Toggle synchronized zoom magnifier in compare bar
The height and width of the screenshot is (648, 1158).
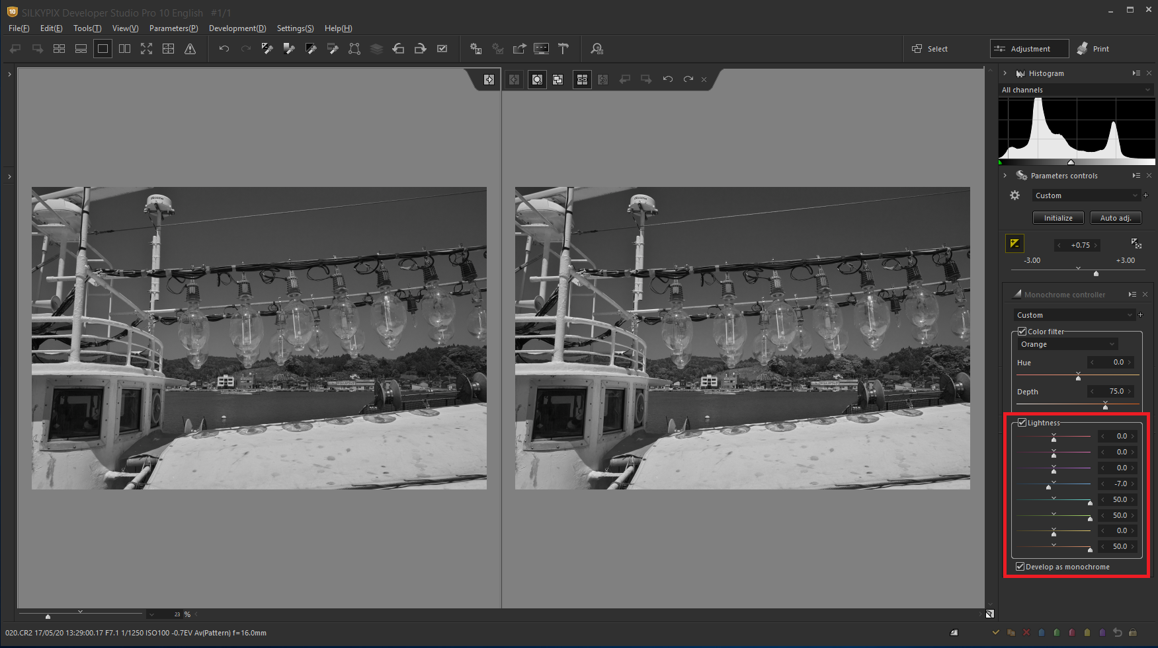(537, 79)
